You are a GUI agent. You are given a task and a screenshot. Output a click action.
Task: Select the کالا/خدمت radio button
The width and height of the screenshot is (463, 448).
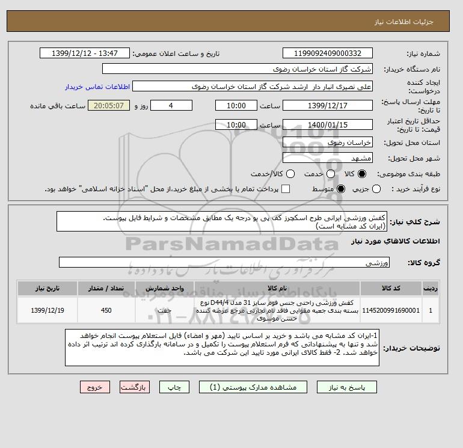[x=290, y=174]
